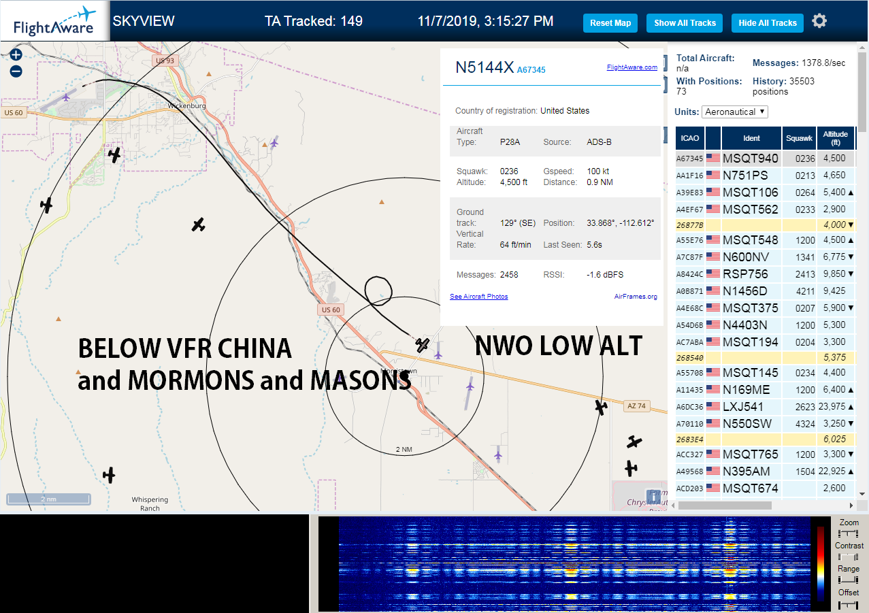Click the 26877B ICAO cell in the yellow row
Viewport: 869px width, 613px height.
[689, 225]
